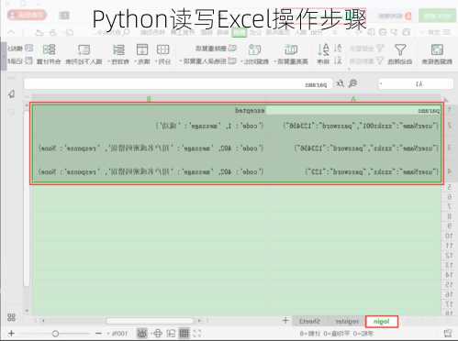
Task: Click the status bar corner icon
Action: [x=448, y=333]
